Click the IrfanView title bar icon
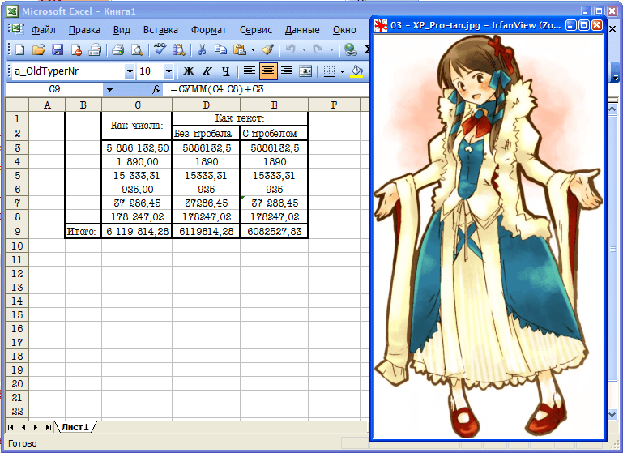Image resolution: width=623 pixels, height=453 pixels. (x=381, y=25)
